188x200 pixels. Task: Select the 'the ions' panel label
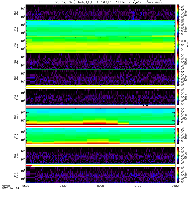(x=16, y=175)
